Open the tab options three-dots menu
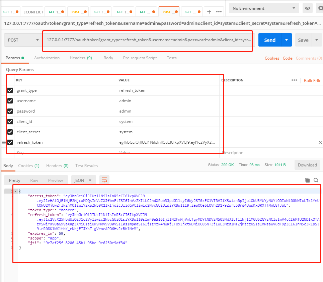The width and height of the screenshot is (323, 282). point(219,12)
